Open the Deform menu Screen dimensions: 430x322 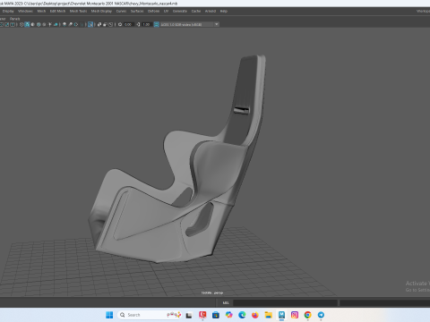coord(153,11)
